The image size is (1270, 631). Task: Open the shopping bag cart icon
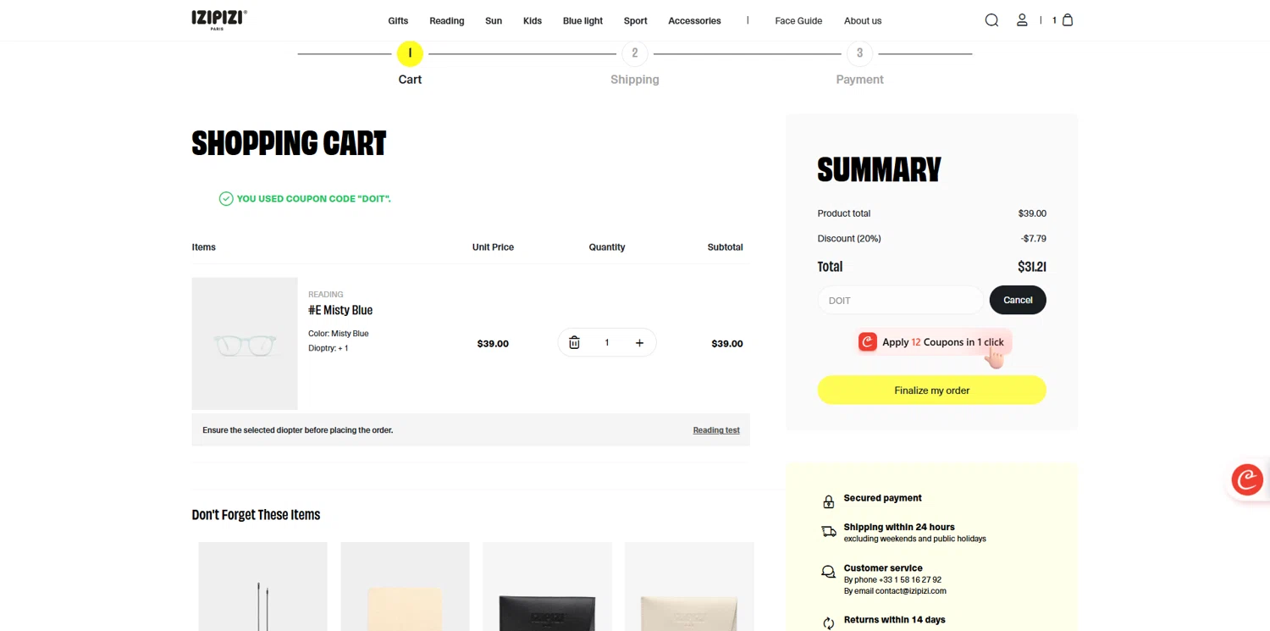1068,19
